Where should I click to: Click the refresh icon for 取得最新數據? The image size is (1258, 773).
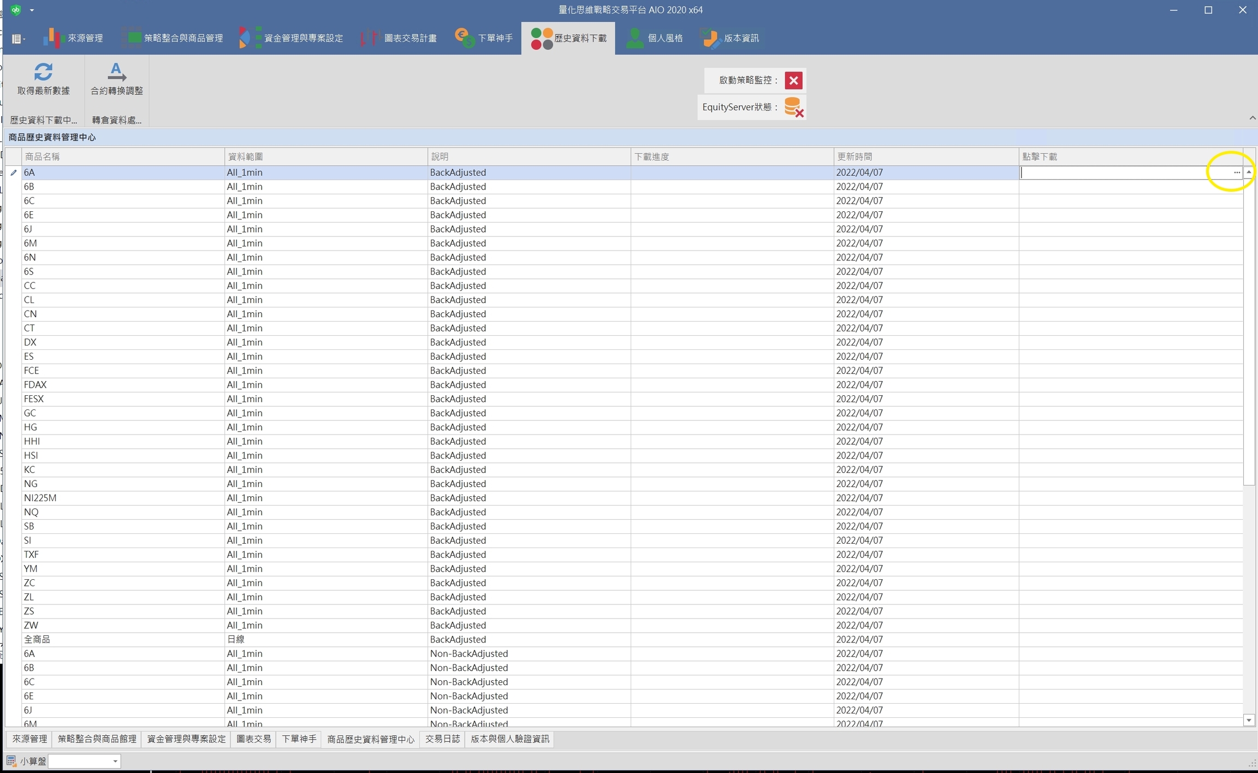43,72
